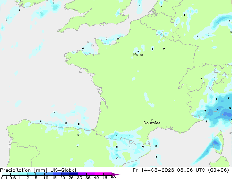The image size is (232, 179).
Task: Select the 35 to 40 mm legend swatch
Action: coord(90,174)
